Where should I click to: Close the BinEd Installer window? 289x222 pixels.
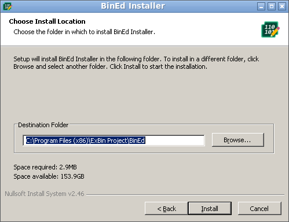click(282, 7)
